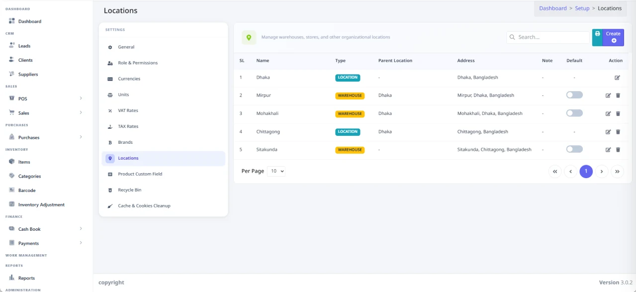Edit the Mohakhali location row
This screenshot has height=292, width=636.
point(608,113)
